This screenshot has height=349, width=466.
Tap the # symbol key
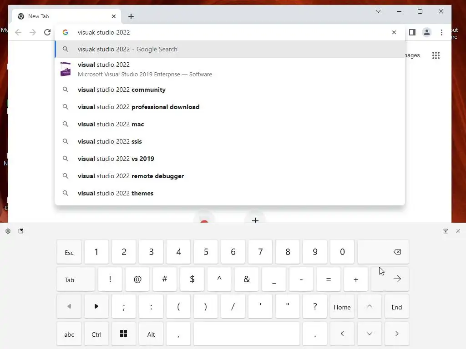pyautogui.click(x=165, y=279)
